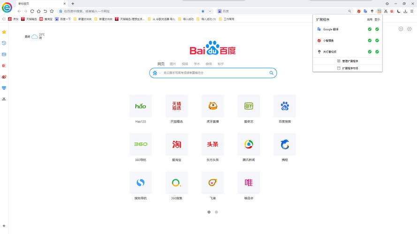
Task: Toggle 启用 checkmark for Google 翻译
Action: coord(370,29)
